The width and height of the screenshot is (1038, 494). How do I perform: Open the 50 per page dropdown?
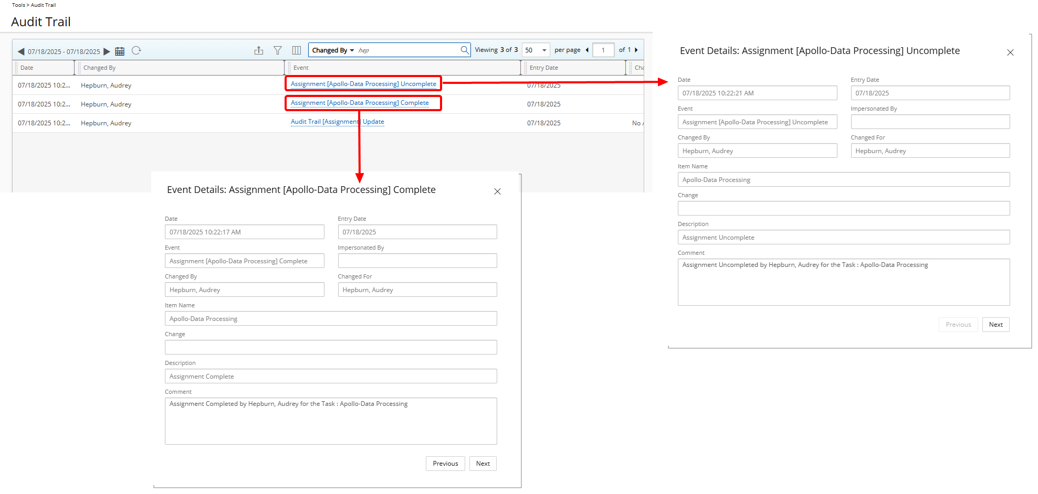(535, 50)
